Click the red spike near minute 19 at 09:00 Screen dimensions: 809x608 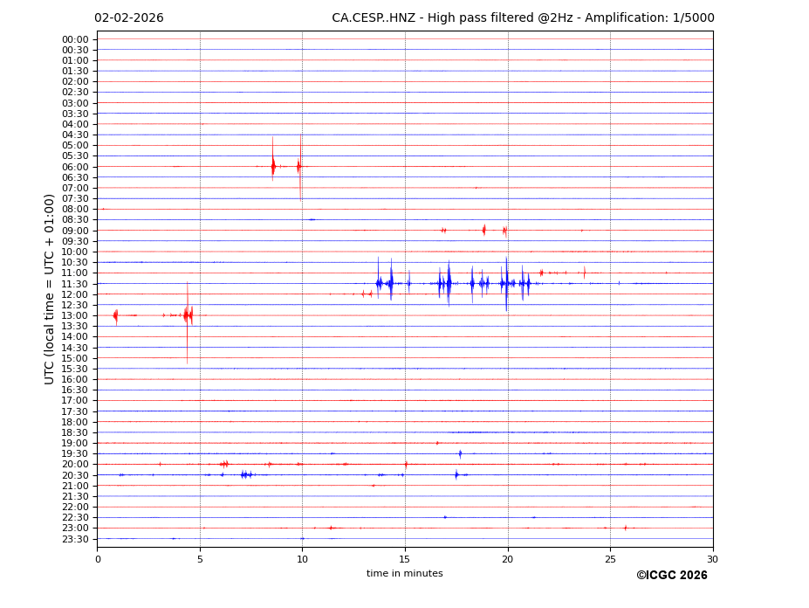[x=484, y=230]
